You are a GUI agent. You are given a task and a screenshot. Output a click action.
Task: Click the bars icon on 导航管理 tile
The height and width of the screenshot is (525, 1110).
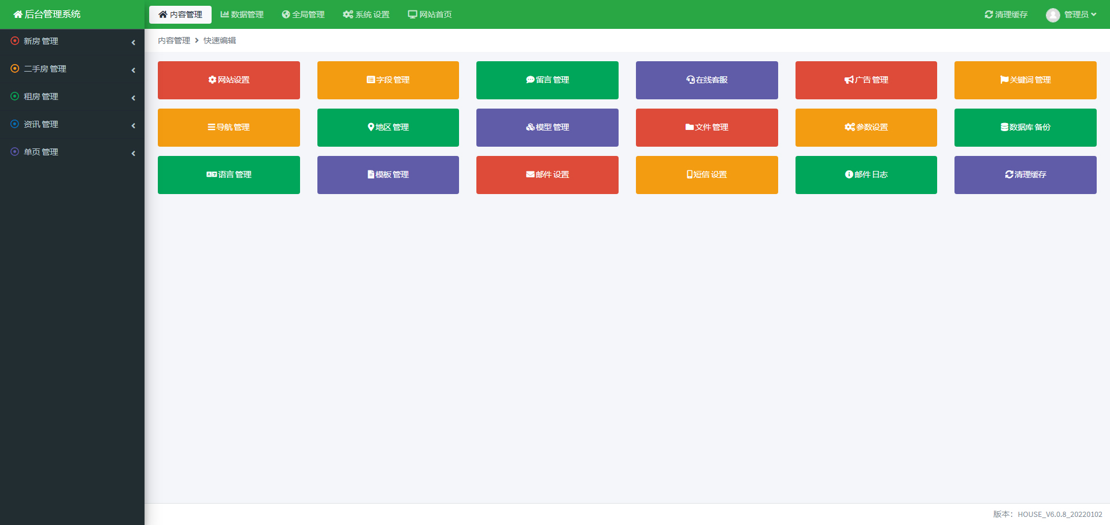click(x=212, y=127)
